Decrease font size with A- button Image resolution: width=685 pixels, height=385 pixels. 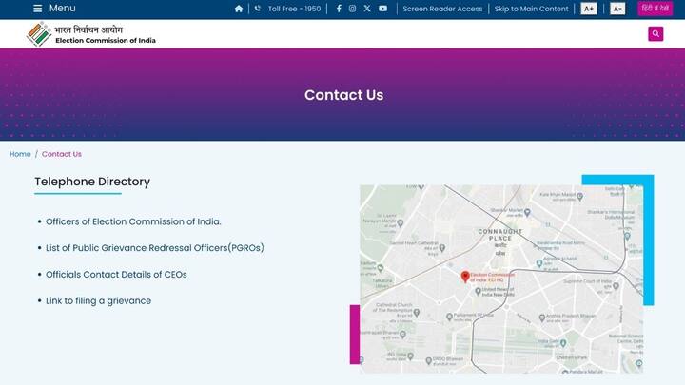[617, 9]
